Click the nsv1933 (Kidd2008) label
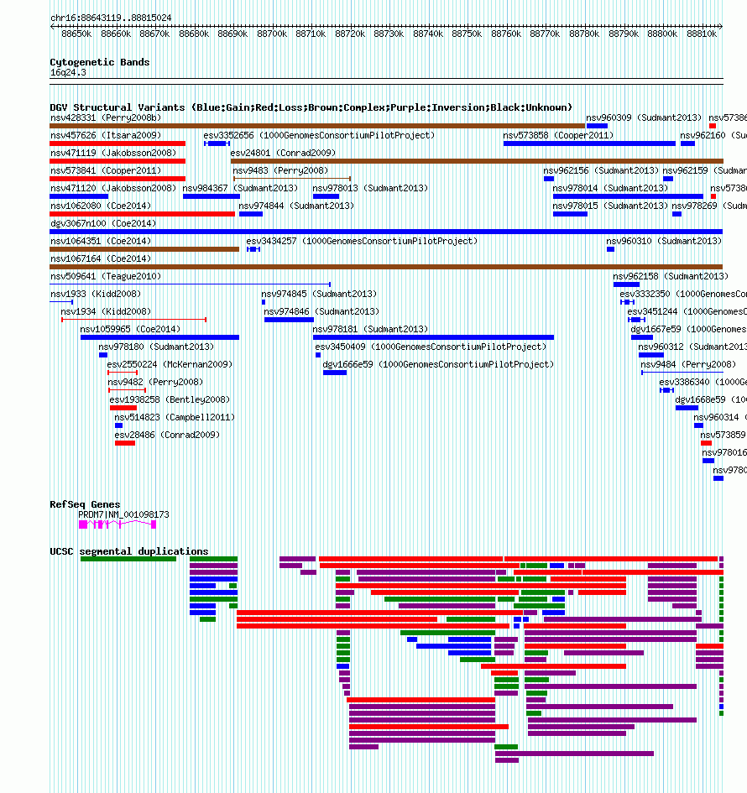The image size is (747, 793). (x=96, y=294)
